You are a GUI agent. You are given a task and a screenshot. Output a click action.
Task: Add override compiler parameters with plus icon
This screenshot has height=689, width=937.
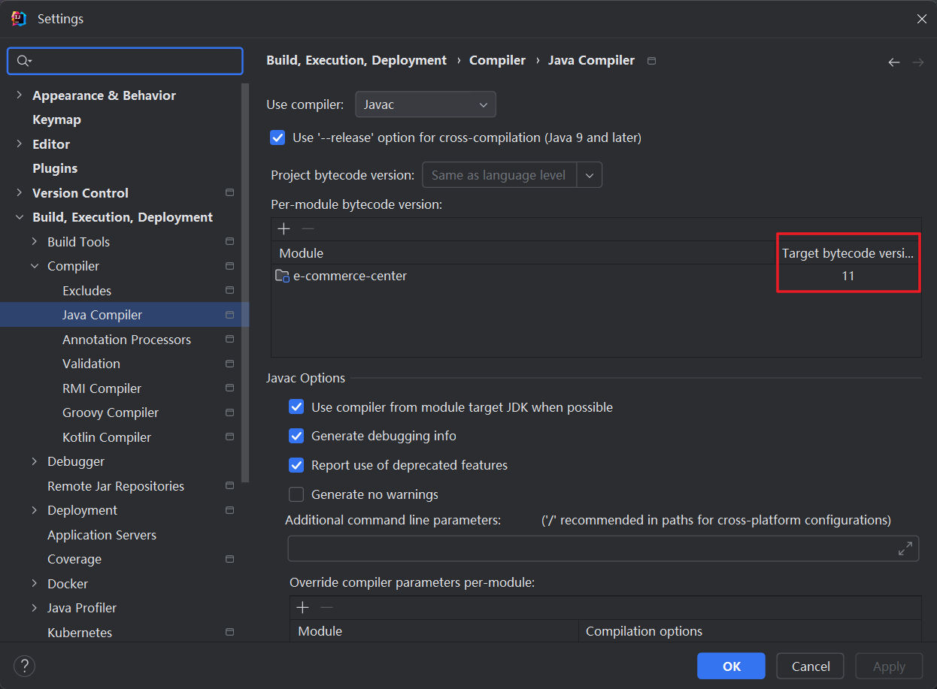(x=302, y=607)
